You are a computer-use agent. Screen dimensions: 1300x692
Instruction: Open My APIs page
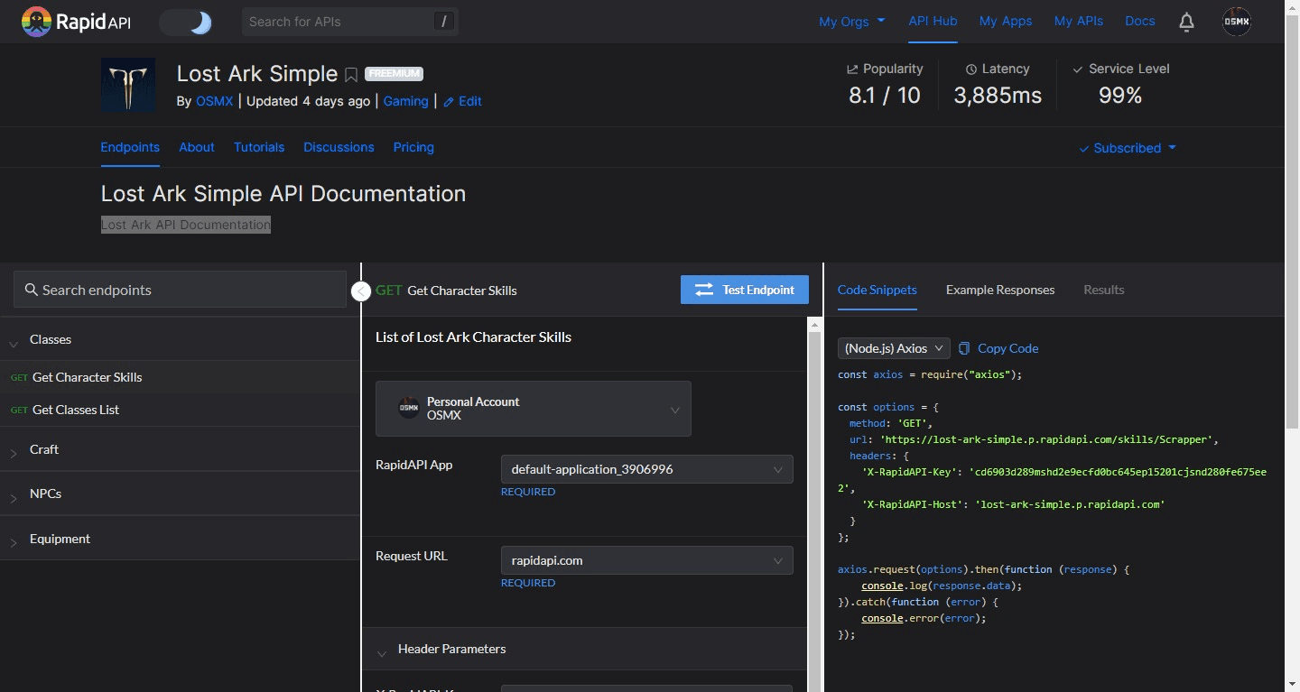coord(1079,21)
